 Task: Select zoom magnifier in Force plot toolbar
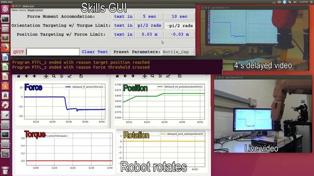(x=53, y=76)
